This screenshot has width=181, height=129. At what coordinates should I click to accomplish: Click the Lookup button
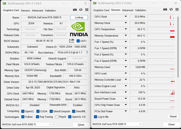point(79,18)
